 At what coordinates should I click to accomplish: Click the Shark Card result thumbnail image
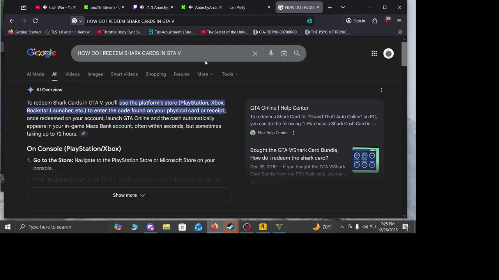[366, 160]
